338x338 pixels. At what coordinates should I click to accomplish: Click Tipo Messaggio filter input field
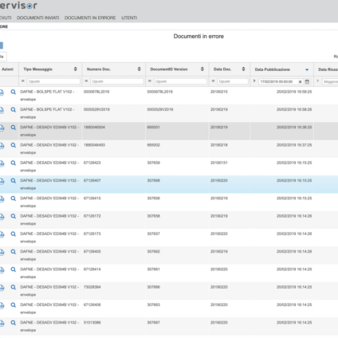(x=53, y=81)
